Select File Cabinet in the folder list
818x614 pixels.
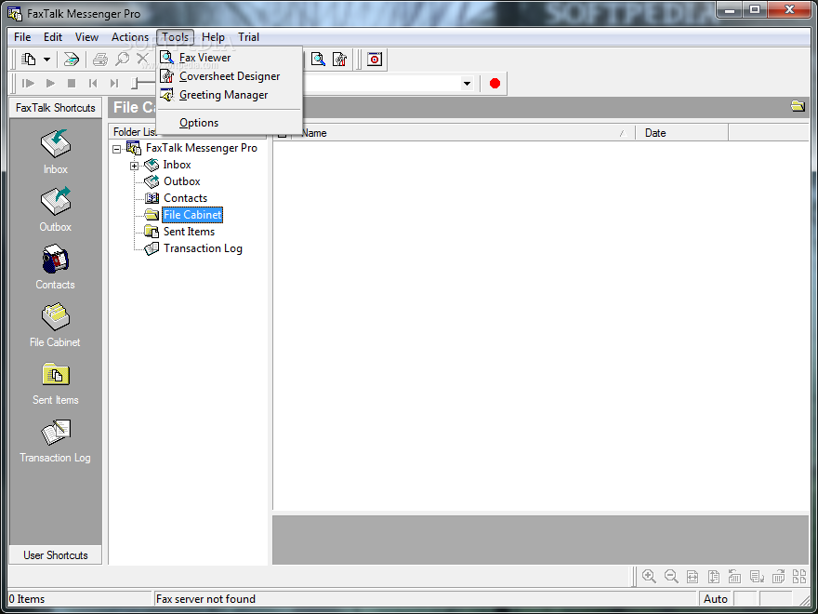192,215
